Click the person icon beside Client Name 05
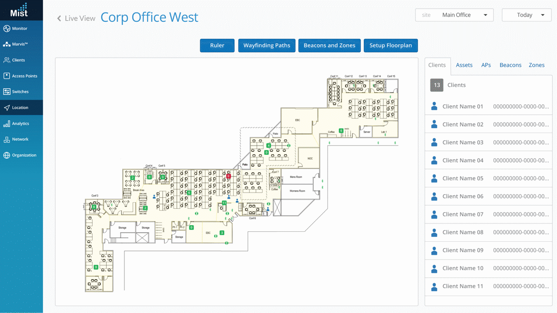 [434, 178]
